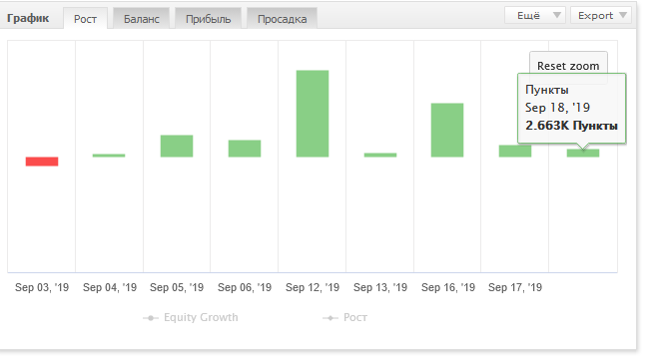Click the thin Sep 13 bar
The image size is (650, 361).
pos(380,155)
